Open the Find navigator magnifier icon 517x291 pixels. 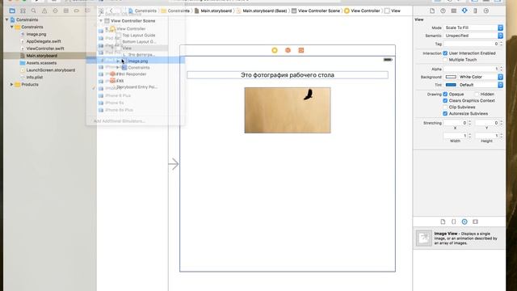click(34, 11)
